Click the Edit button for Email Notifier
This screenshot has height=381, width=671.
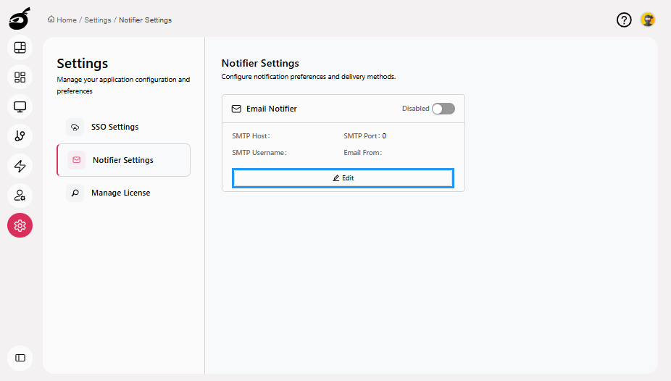click(343, 178)
